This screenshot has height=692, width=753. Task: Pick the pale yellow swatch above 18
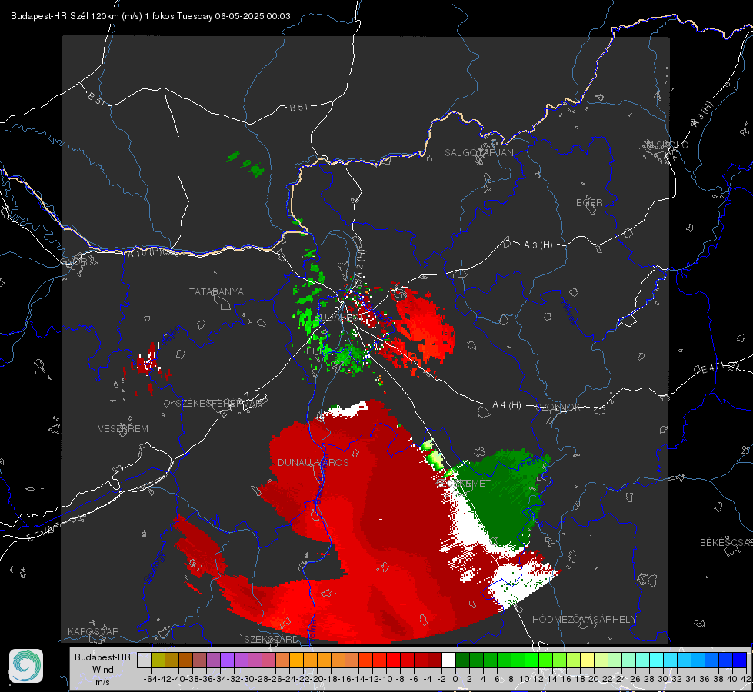(588, 660)
